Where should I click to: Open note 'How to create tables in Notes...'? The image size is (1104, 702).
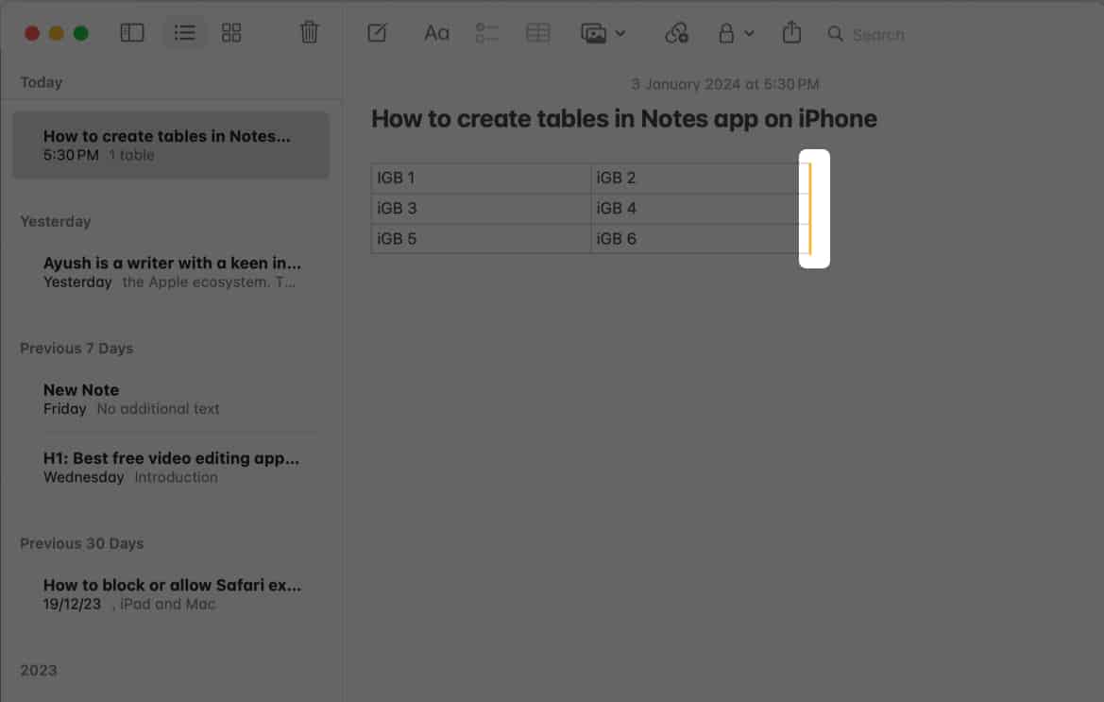point(171,146)
